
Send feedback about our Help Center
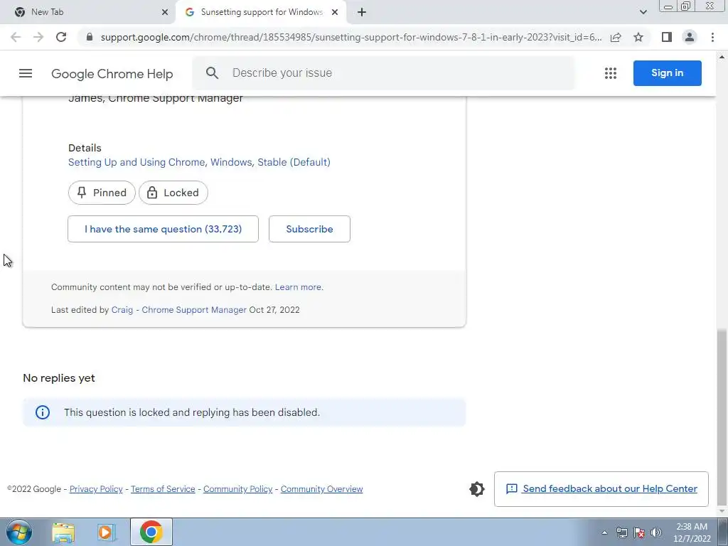(x=601, y=489)
